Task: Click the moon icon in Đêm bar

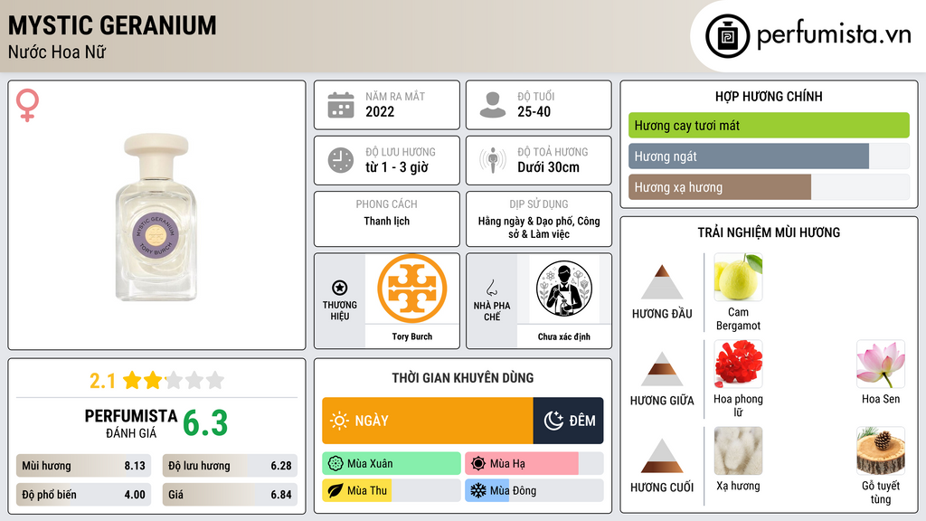Action: [x=553, y=421]
